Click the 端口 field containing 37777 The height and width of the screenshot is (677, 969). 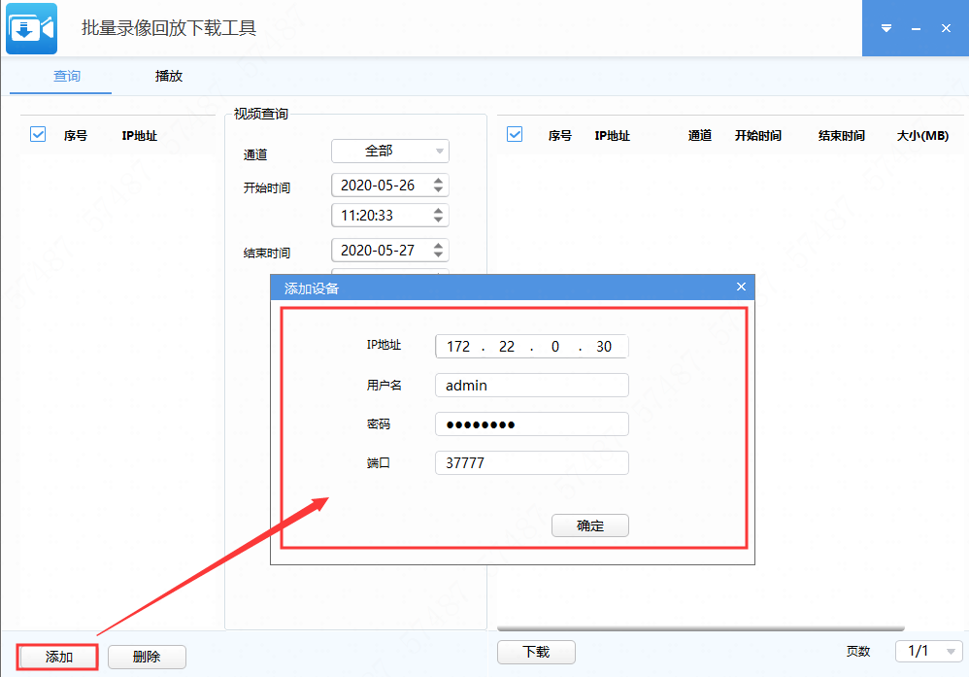point(532,462)
